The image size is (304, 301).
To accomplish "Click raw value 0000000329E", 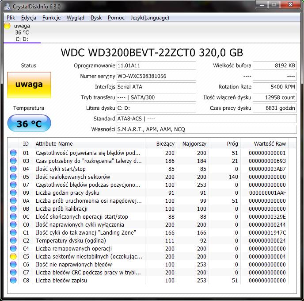I will [267, 217].
